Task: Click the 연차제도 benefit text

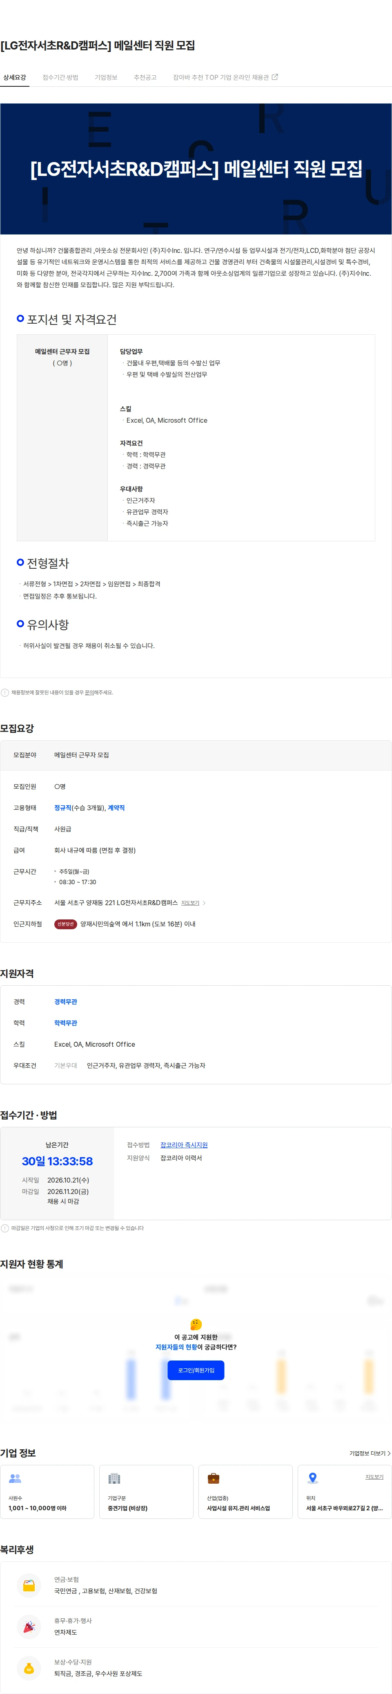Action: coord(66,1633)
